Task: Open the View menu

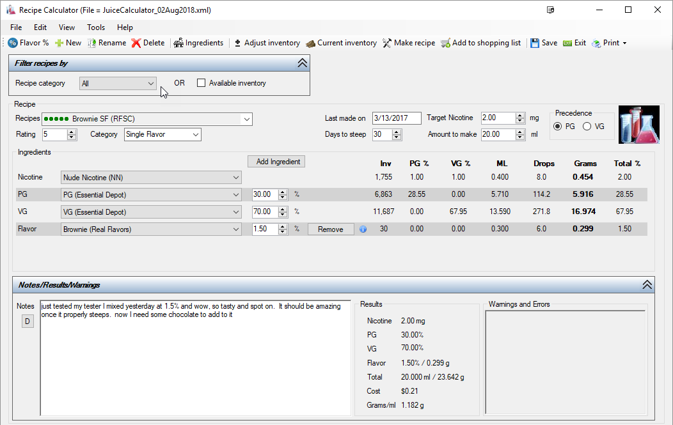Action: (67, 27)
